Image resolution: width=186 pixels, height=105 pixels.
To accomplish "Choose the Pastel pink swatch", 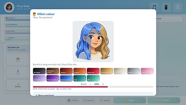I will [x=147, y=71].
